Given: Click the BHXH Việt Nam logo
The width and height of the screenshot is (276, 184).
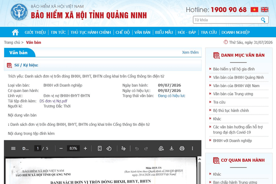Looking at the screenshot, I should 19,12.
